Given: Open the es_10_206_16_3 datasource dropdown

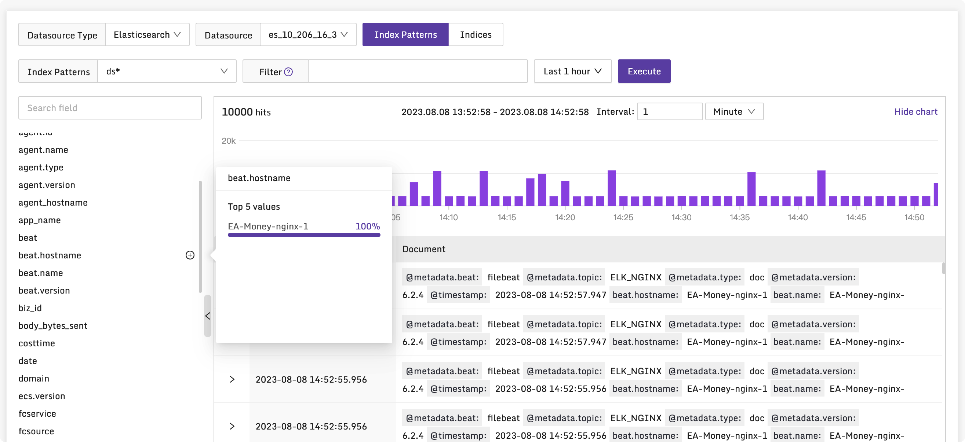Looking at the screenshot, I should click(308, 34).
